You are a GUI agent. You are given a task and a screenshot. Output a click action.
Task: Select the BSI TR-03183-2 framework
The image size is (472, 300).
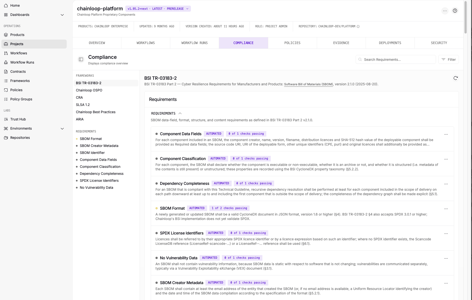pyautogui.click(x=106, y=83)
